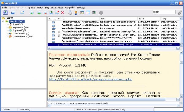Viewport: 184px width, 112px height.
Task: Select the TRos (11/12) account folder
Action: 17,21
